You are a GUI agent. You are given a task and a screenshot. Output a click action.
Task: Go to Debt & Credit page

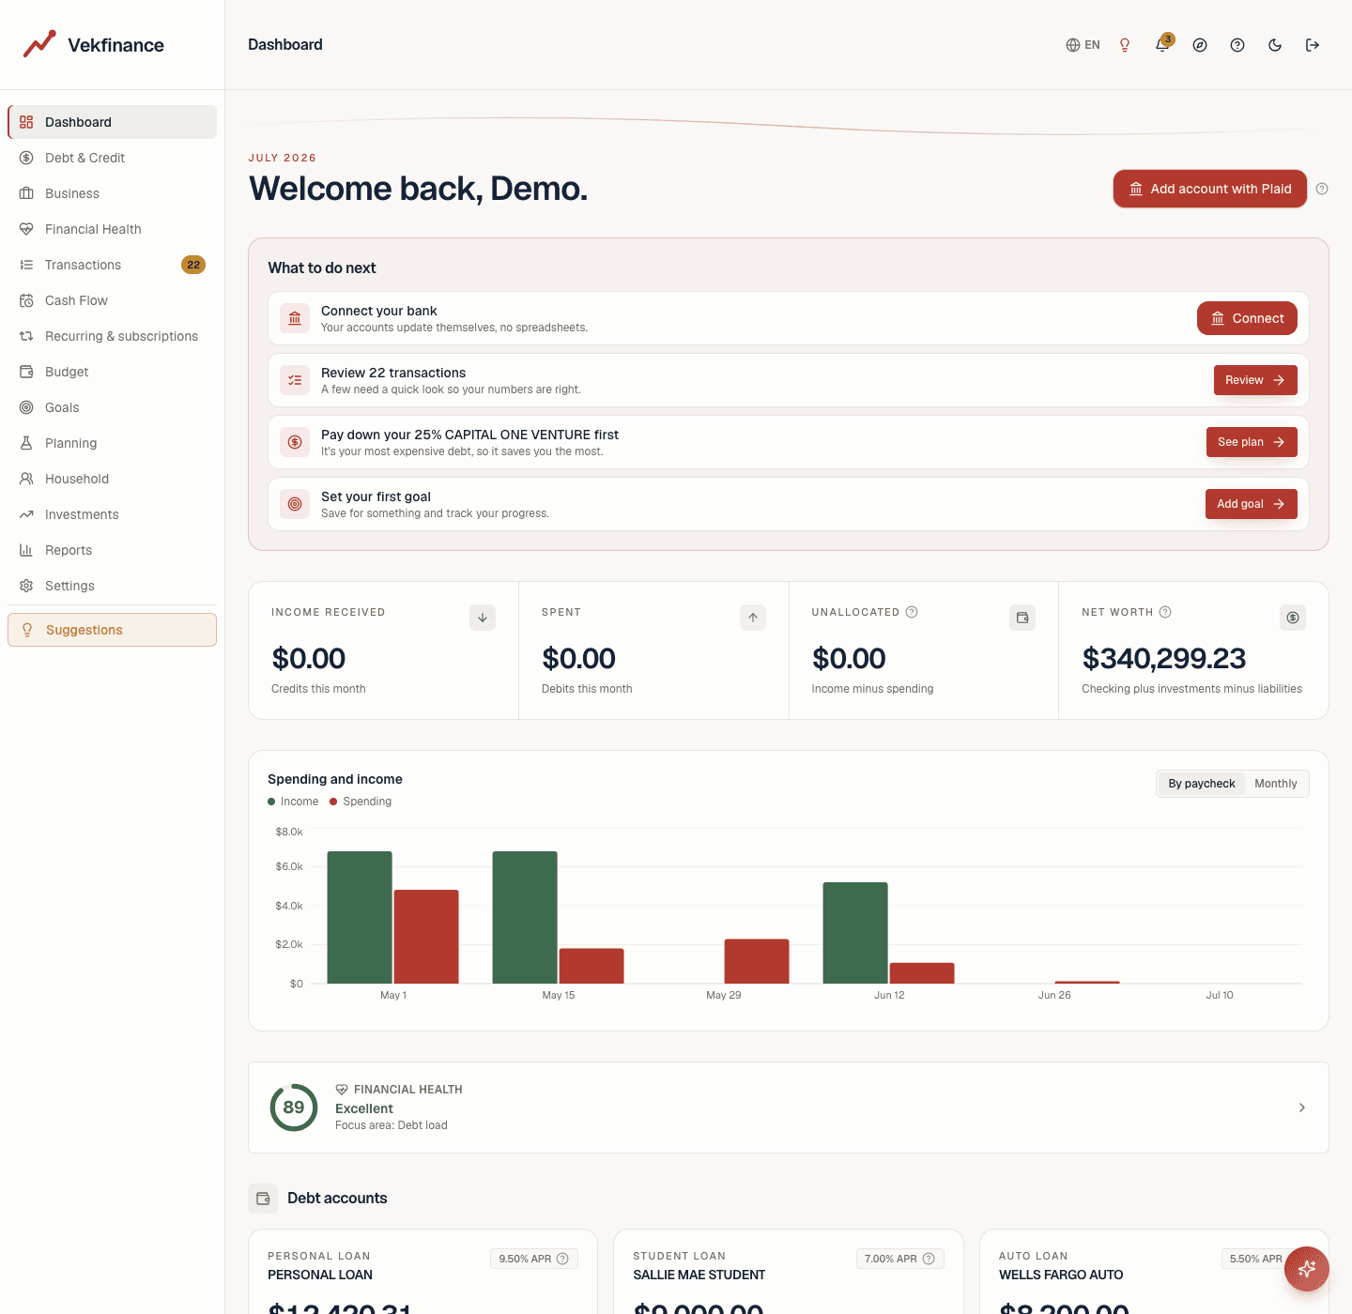113,158
